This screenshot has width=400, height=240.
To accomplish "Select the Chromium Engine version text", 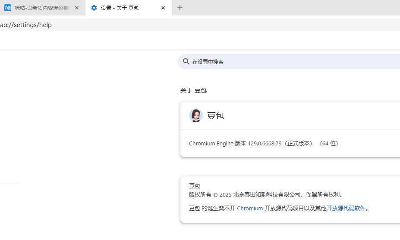I will [264, 143].
